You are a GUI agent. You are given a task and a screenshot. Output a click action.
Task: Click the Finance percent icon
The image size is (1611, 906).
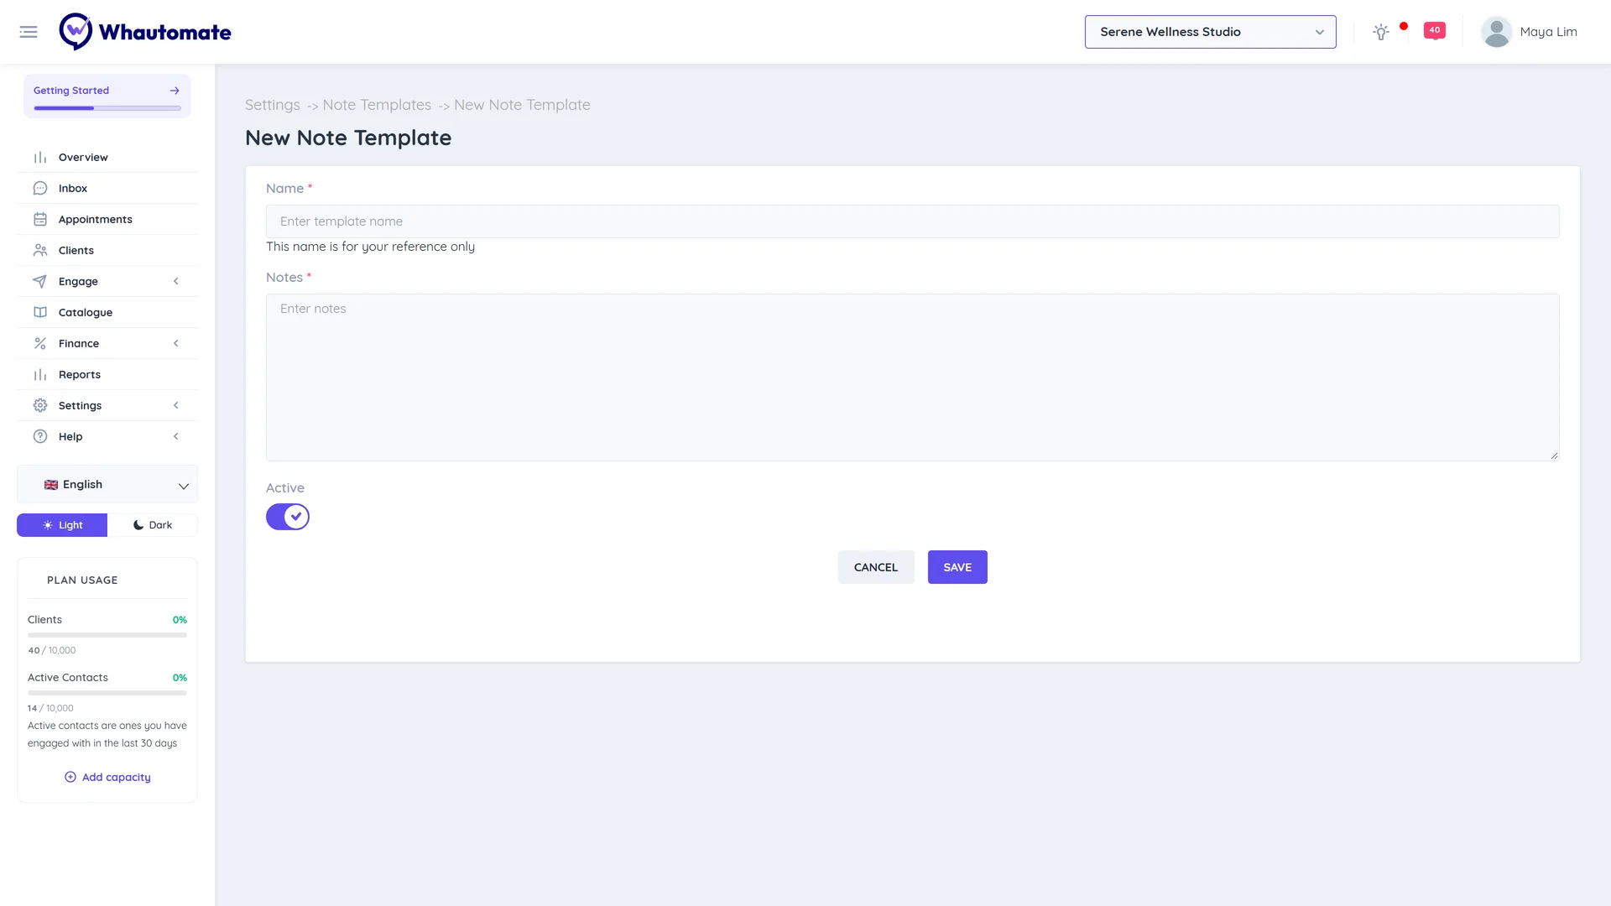tap(40, 344)
